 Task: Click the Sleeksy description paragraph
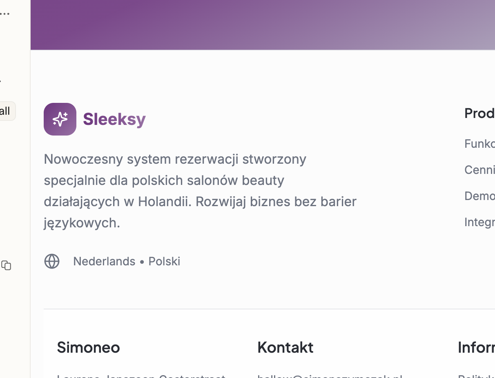coord(200,191)
